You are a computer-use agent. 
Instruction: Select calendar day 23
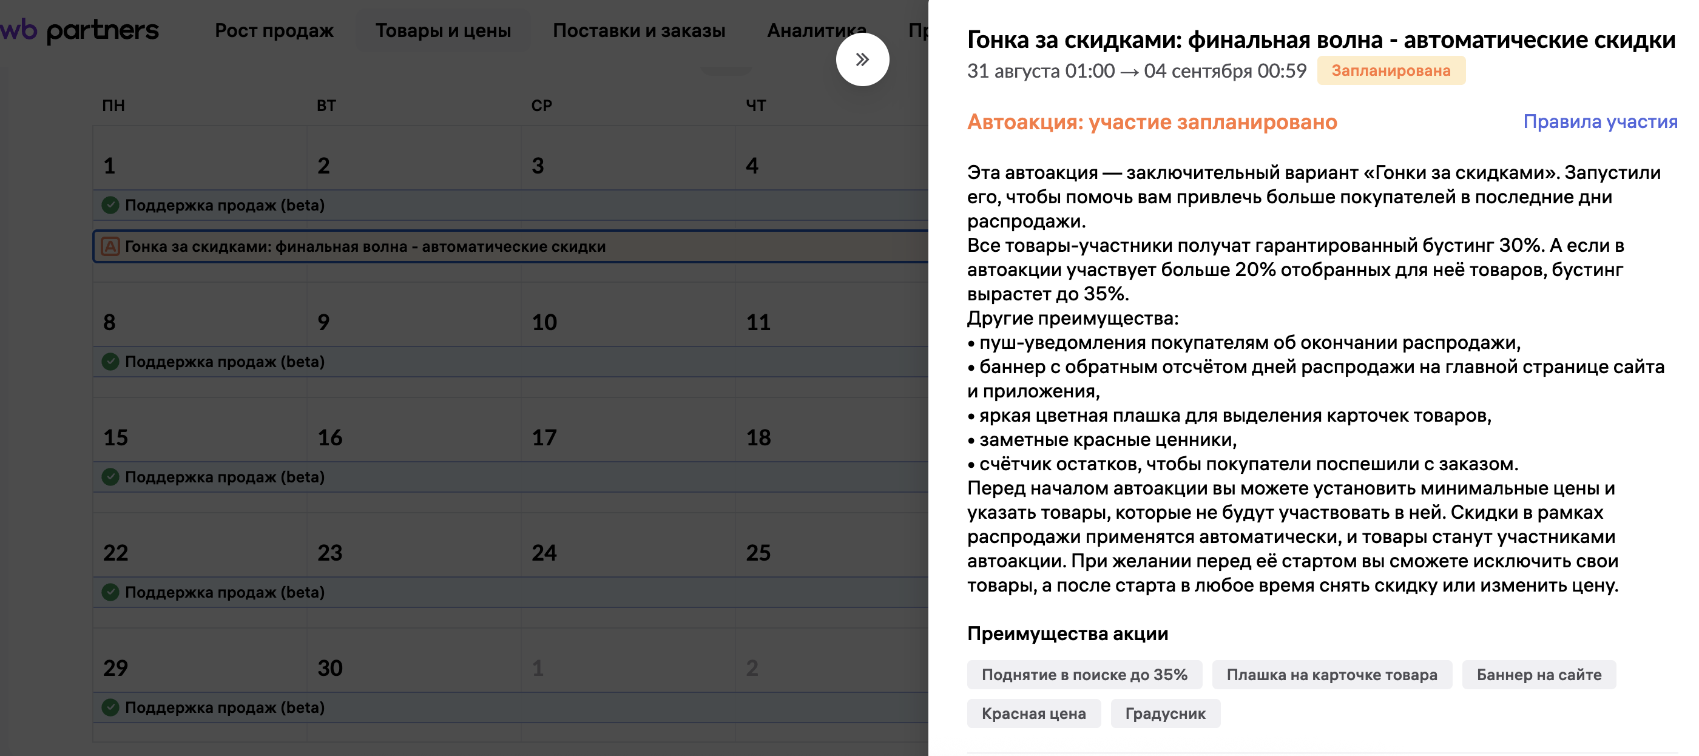(x=329, y=553)
